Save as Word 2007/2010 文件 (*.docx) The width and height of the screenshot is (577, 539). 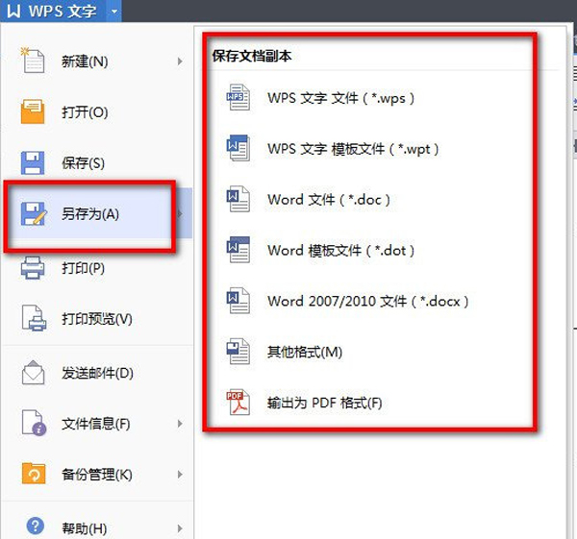(x=370, y=301)
